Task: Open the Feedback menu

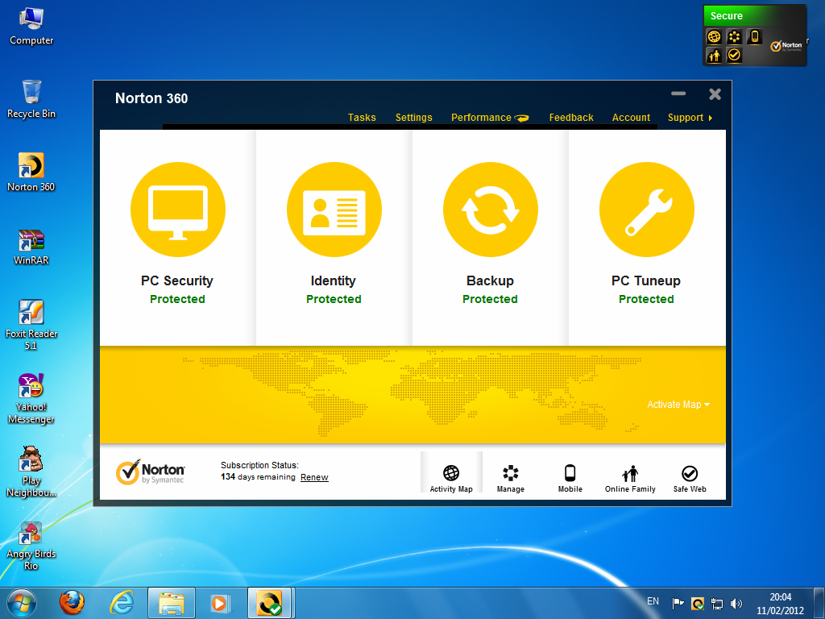Action: pos(571,118)
